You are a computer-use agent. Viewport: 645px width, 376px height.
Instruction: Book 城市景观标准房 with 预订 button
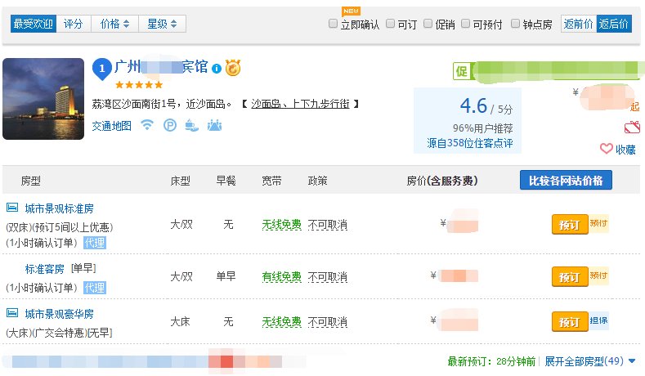click(570, 225)
